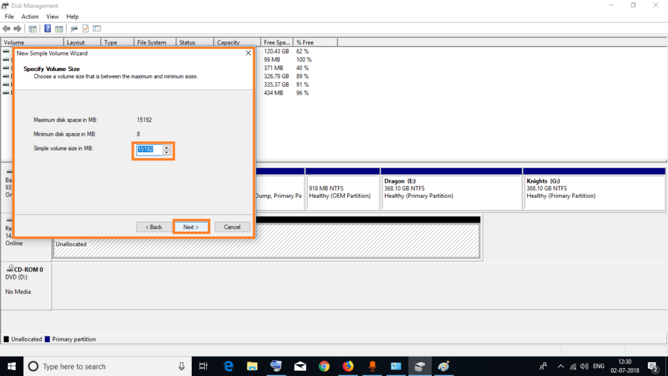
Task: Increase volume size using the up spinner arrow
Action: click(x=167, y=148)
